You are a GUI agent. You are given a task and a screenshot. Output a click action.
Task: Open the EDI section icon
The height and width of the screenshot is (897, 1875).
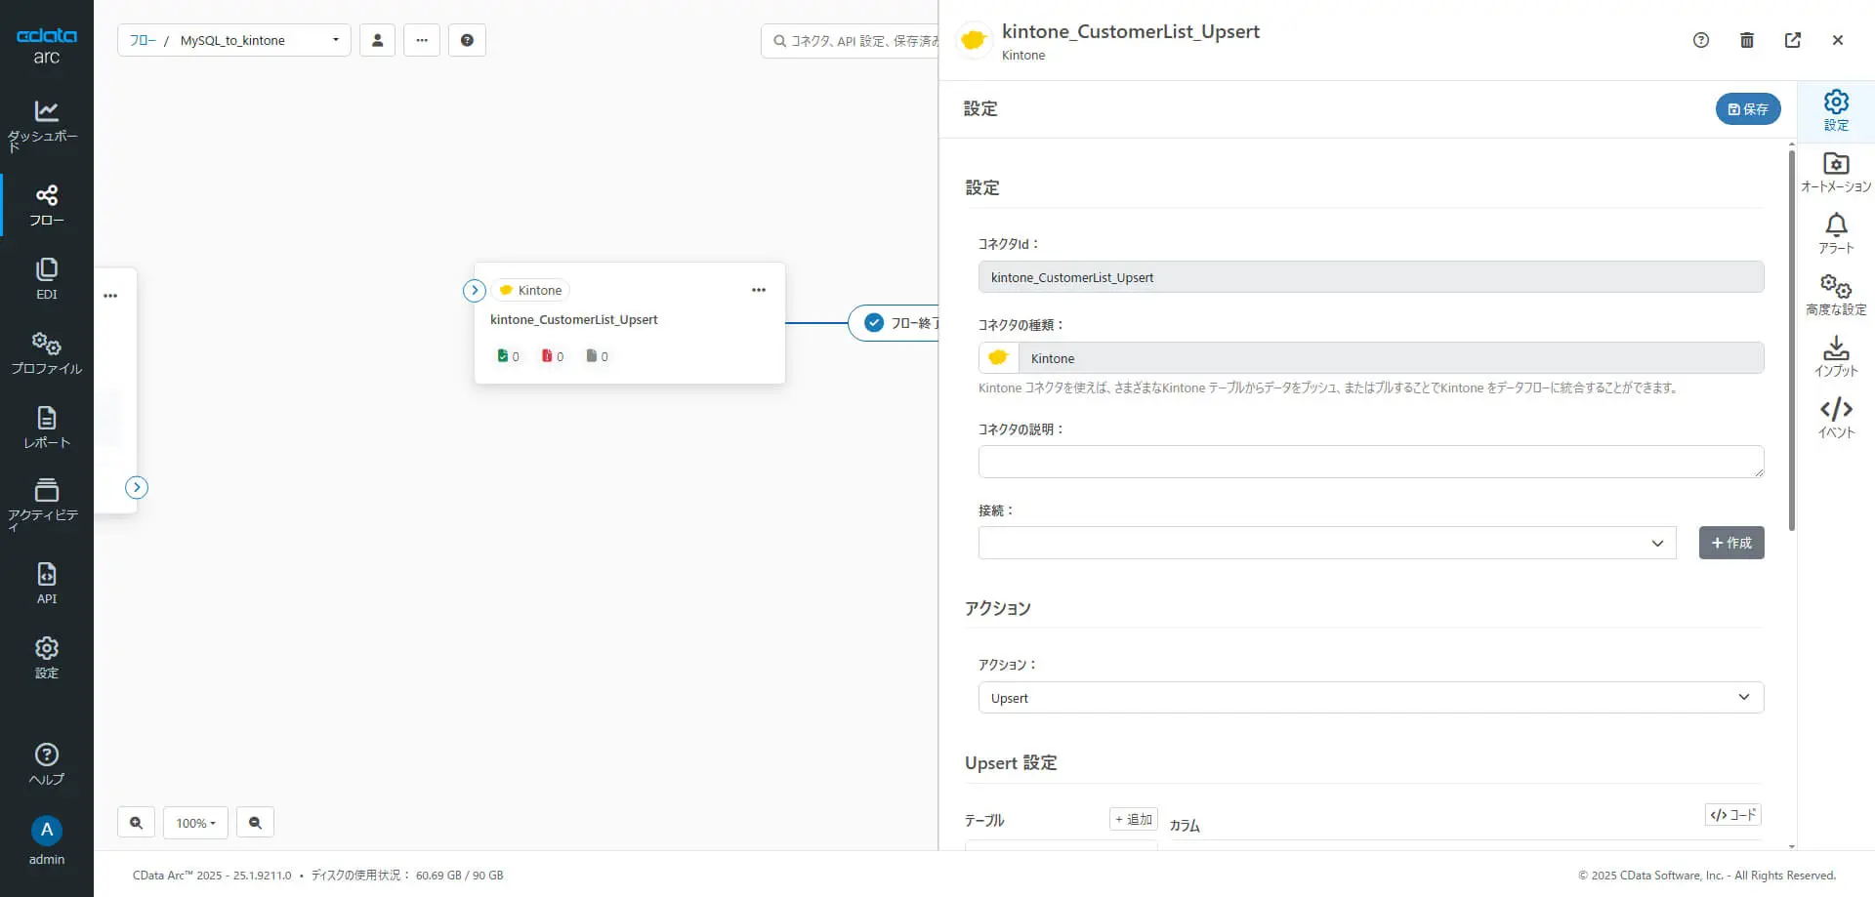[x=46, y=278]
